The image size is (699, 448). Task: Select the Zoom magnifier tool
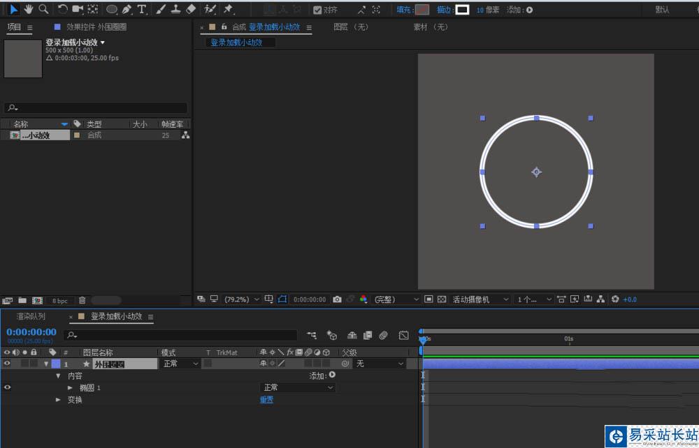43,9
